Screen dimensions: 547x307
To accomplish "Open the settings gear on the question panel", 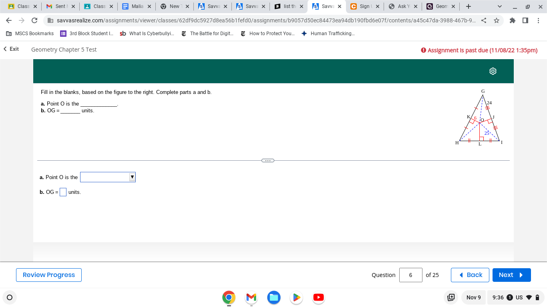I will click(493, 71).
